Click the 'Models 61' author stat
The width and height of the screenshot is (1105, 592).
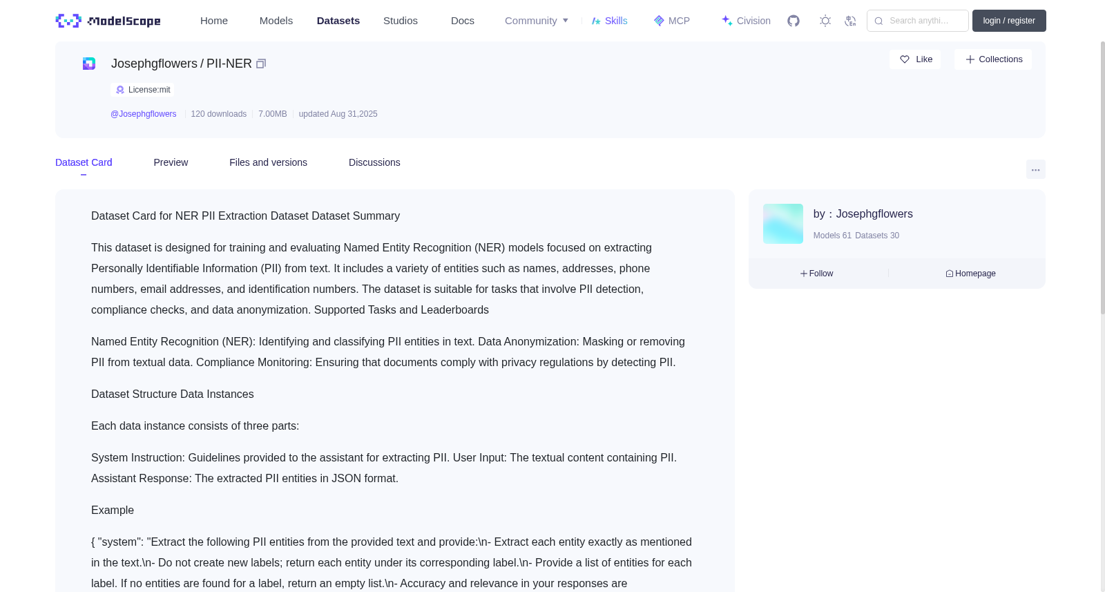[x=832, y=236]
